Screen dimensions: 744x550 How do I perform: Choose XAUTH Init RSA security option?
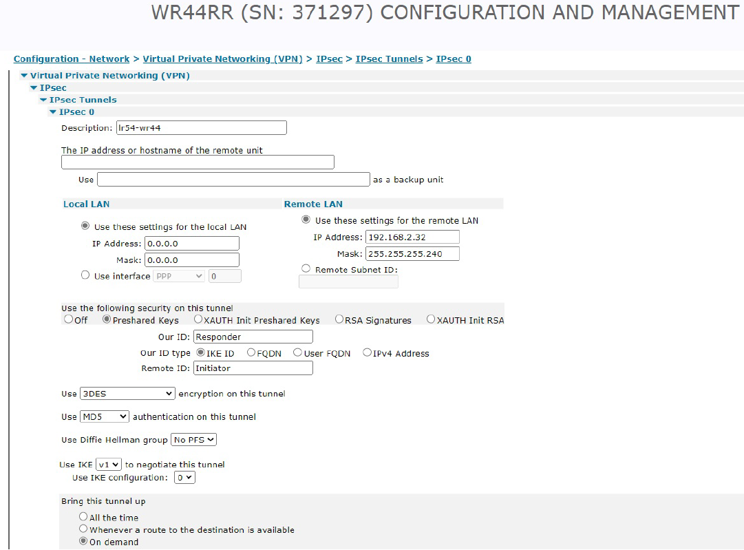[x=431, y=319]
